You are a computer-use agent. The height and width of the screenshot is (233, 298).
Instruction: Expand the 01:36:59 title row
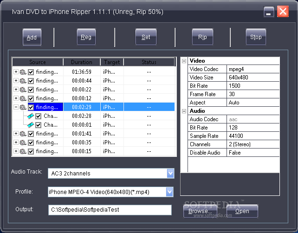tap(16, 71)
